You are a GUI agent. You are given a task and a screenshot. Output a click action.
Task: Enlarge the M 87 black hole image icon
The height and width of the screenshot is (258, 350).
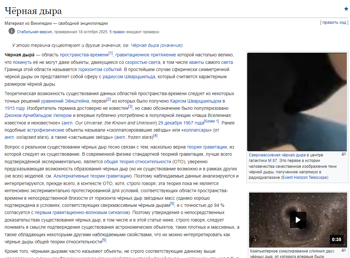click(343, 154)
